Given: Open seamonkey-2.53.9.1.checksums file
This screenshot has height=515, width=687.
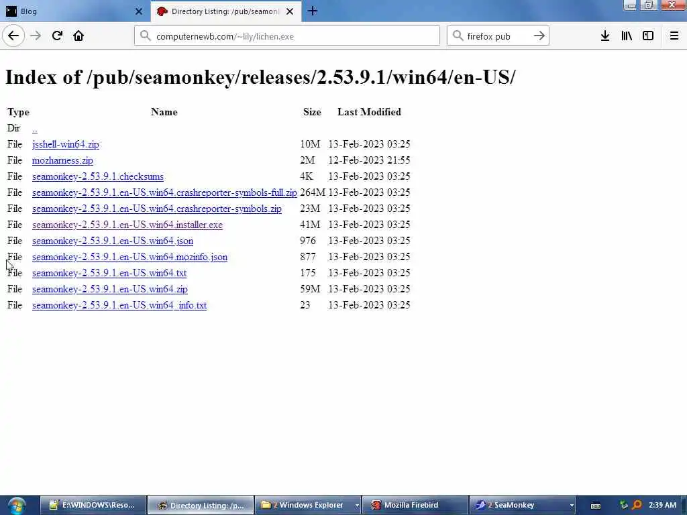Looking at the screenshot, I should click(x=98, y=176).
